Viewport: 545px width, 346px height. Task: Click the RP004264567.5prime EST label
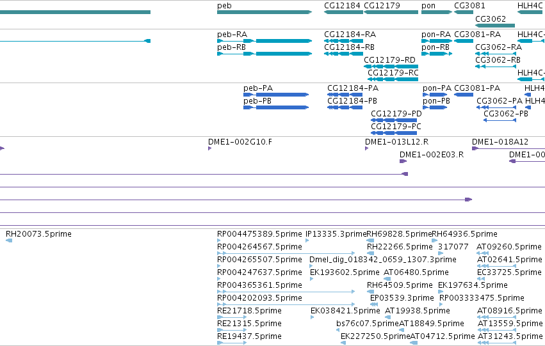click(259, 247)
